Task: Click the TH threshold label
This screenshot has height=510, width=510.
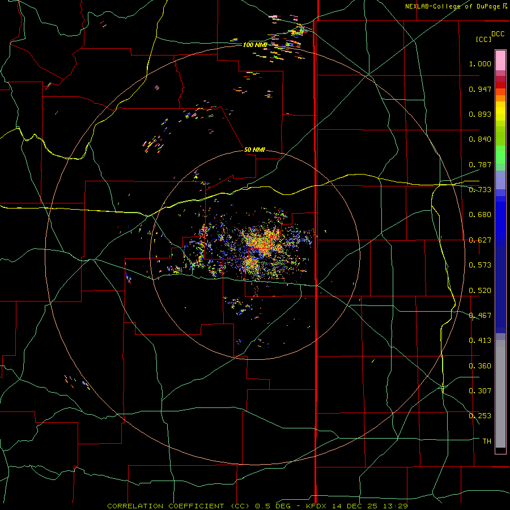Action: [487, 441]
